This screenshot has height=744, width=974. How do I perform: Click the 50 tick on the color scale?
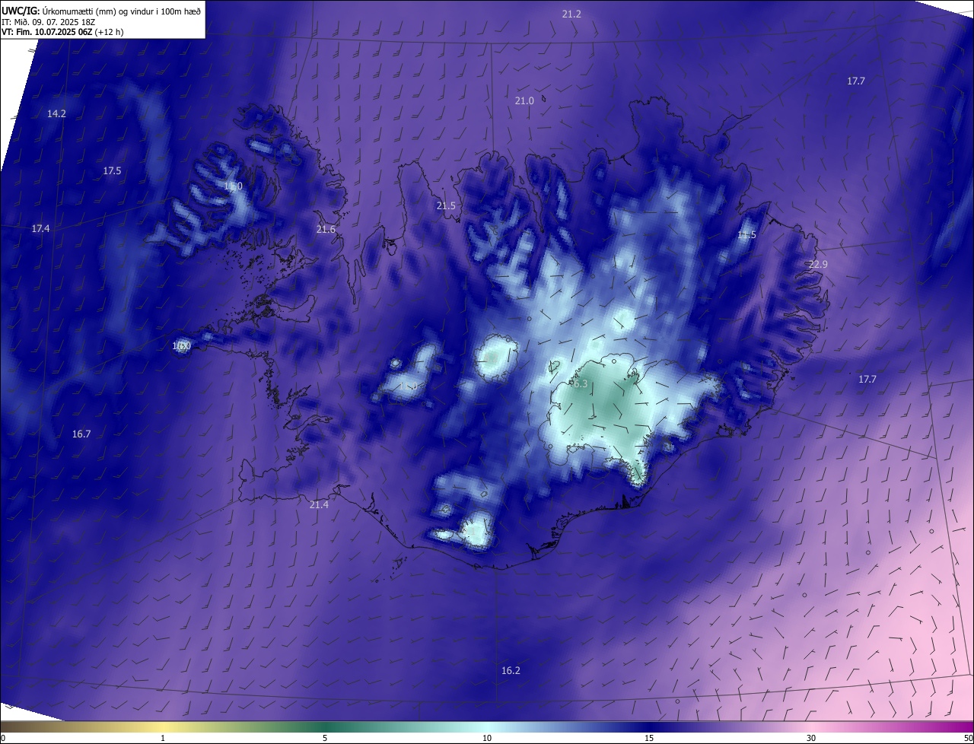tap(968, 739)
